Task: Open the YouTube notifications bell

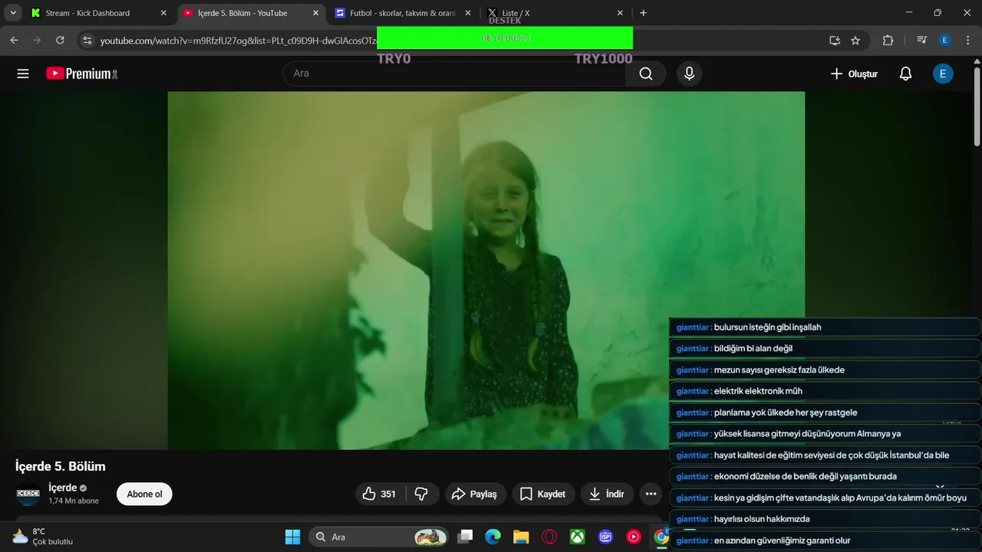Action: click(x=905, y=74)
